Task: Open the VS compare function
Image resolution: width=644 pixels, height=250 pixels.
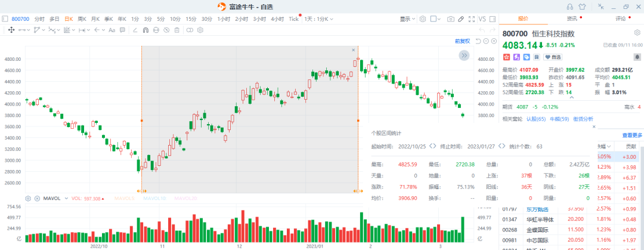Action: [x=482, y=19]
